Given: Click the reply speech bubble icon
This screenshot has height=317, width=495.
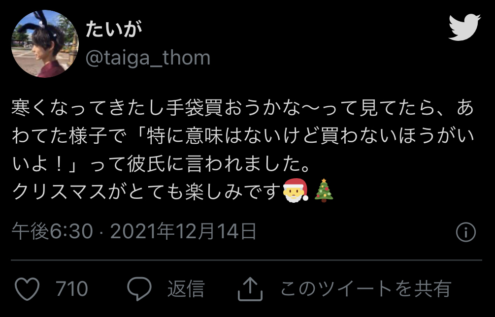Looking at the screenshot, I should pos(139,288).
